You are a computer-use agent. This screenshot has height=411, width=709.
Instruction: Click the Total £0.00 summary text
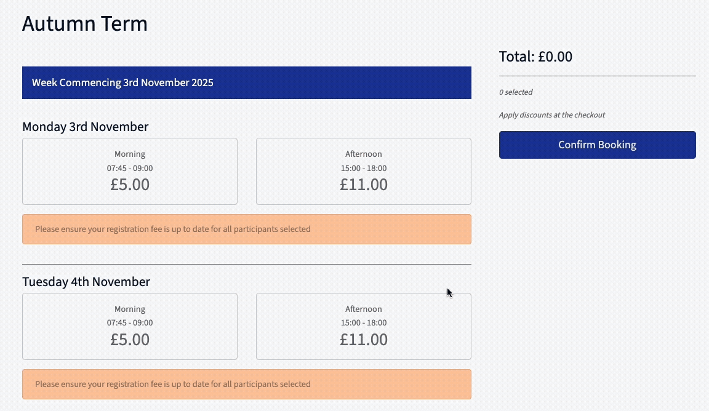click(535, 57)
